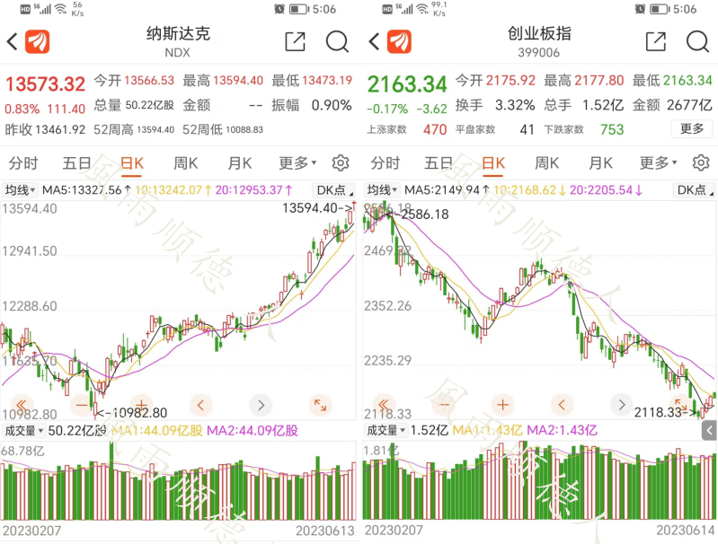Open DK点 selector on 创业板指 chart

(695, 190)
